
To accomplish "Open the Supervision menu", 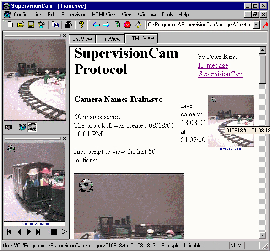I will (74, 15).
